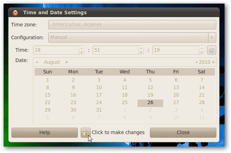Click the Fri column header
This screenshot has width=231, height=153.
tap(176, 72)
